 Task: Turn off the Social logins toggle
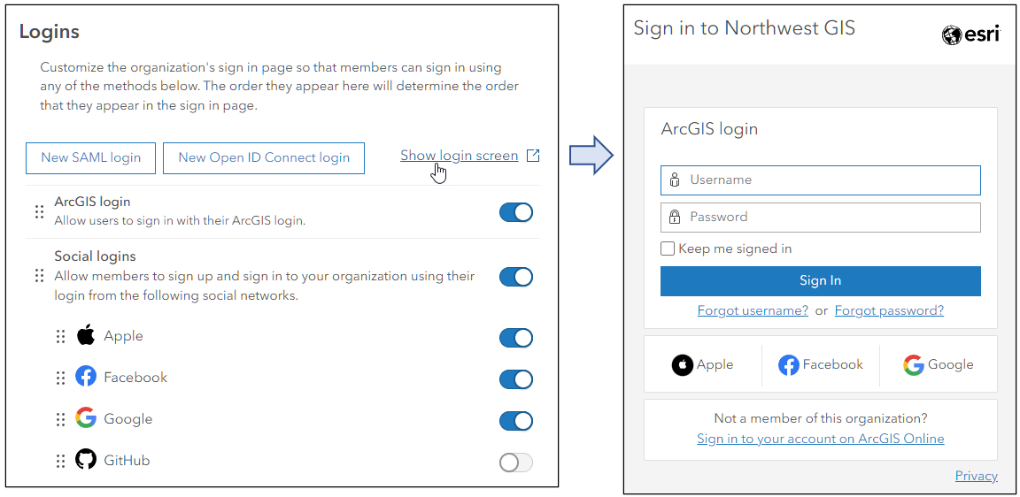(516, 277)
